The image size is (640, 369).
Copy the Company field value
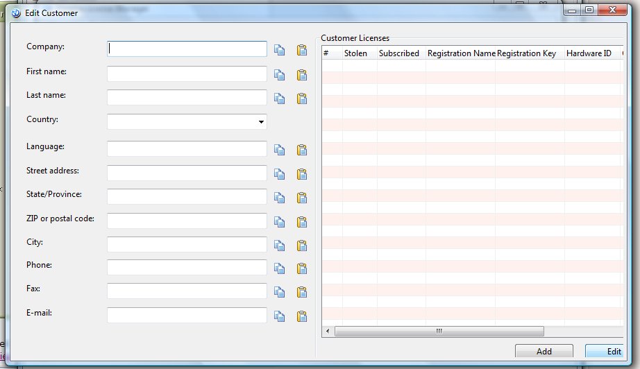click(279, 50)
